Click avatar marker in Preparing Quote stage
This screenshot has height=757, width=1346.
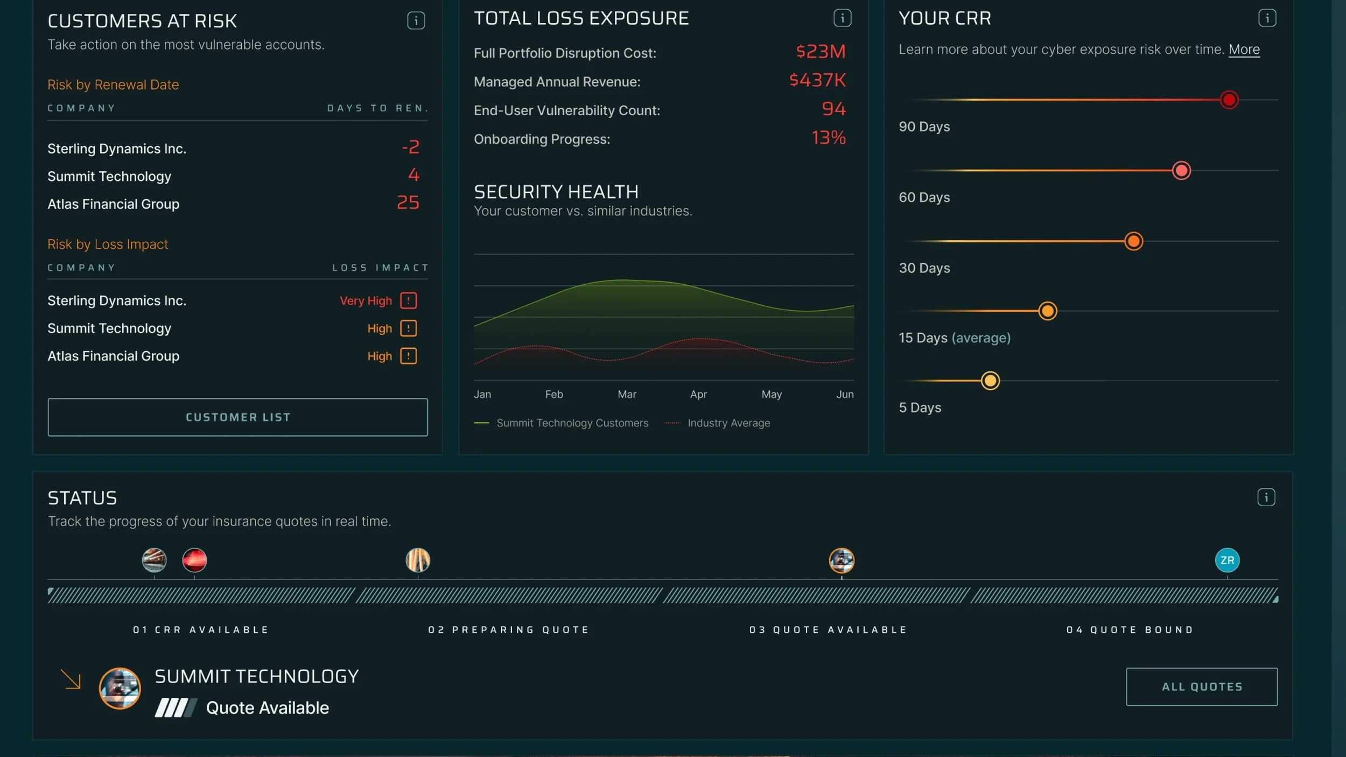(418, 560)
